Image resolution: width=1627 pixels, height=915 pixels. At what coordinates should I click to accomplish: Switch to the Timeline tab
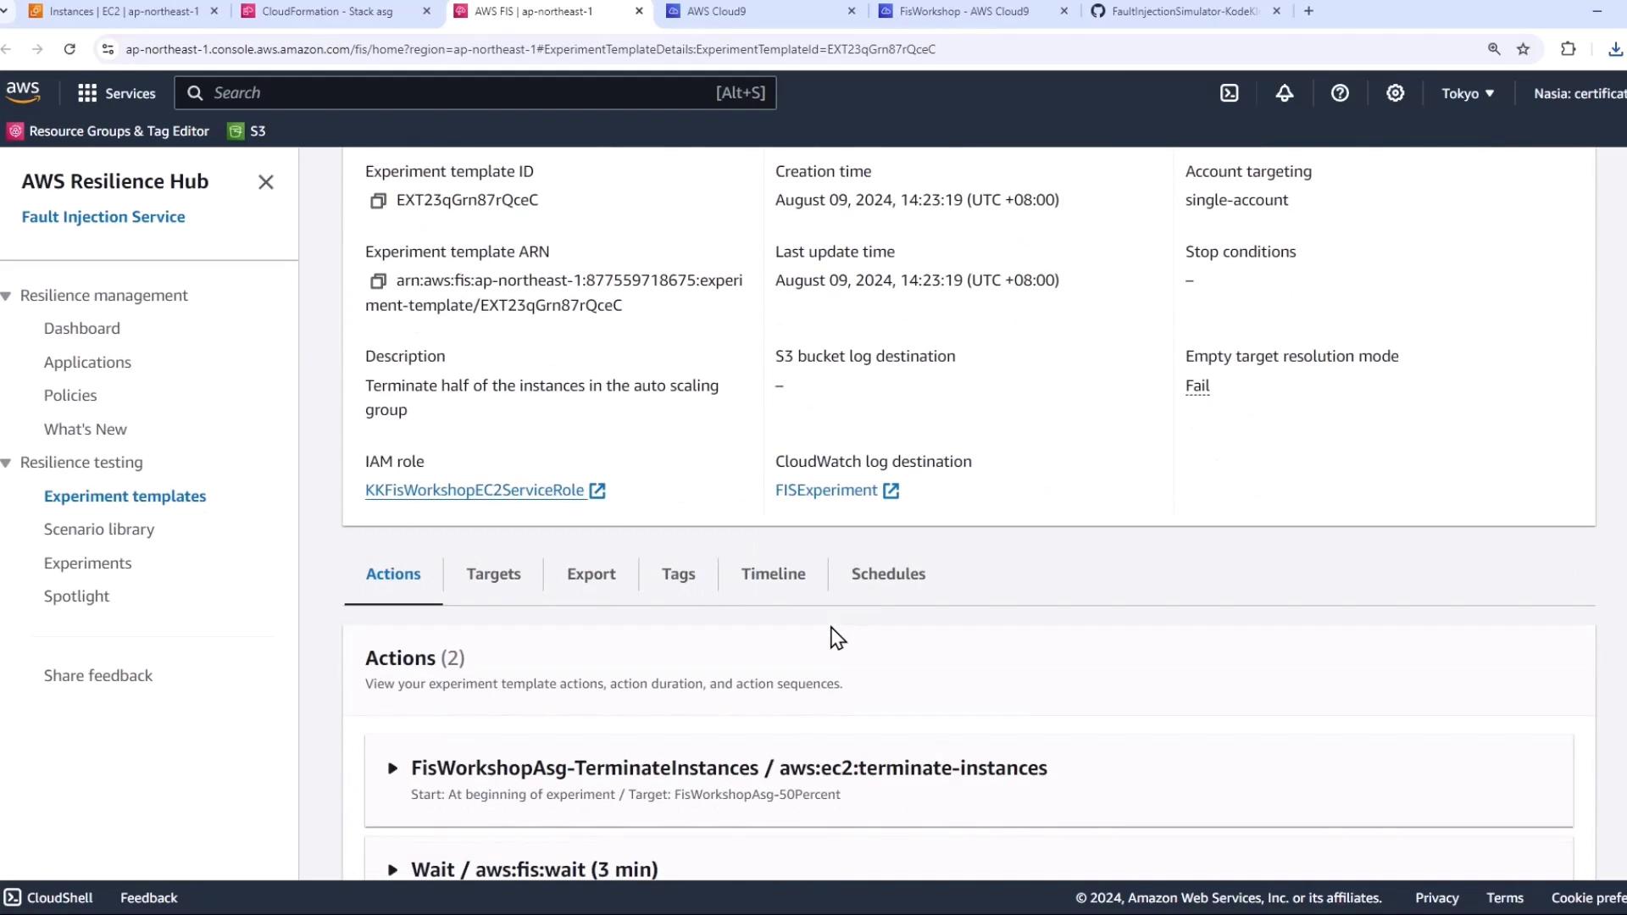pos(773,574)
